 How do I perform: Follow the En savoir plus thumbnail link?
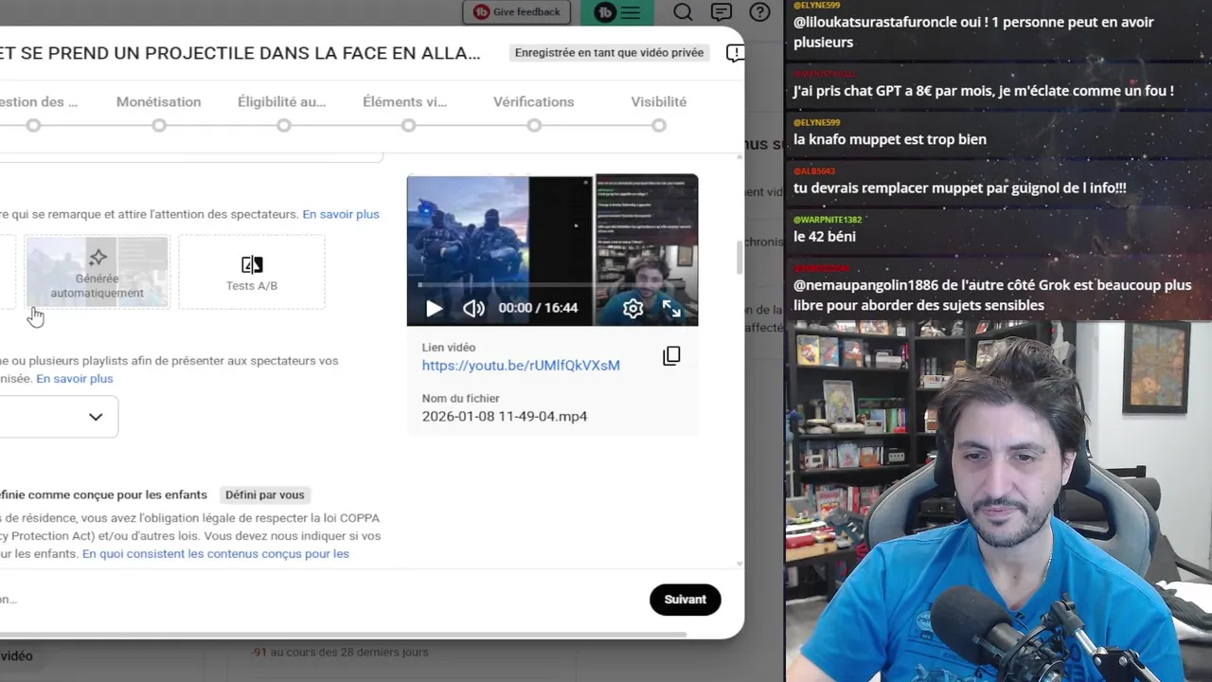pyautogui.click(x=341, y=214)
